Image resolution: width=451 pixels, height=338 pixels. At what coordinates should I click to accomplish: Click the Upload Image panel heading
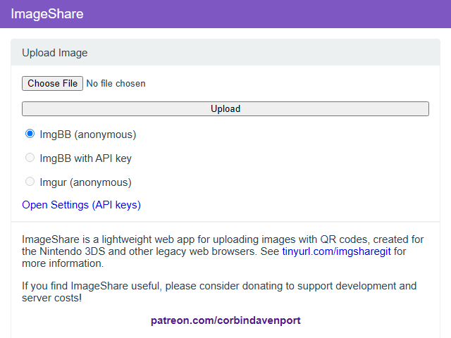pos(55,53)
